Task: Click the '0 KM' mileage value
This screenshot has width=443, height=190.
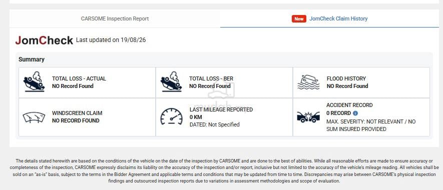Action: (196, 117)
